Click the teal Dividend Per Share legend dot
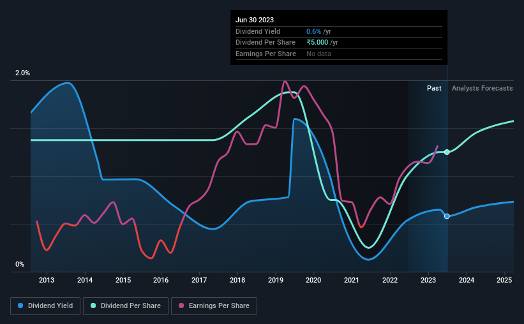 [x=93, y=306]
